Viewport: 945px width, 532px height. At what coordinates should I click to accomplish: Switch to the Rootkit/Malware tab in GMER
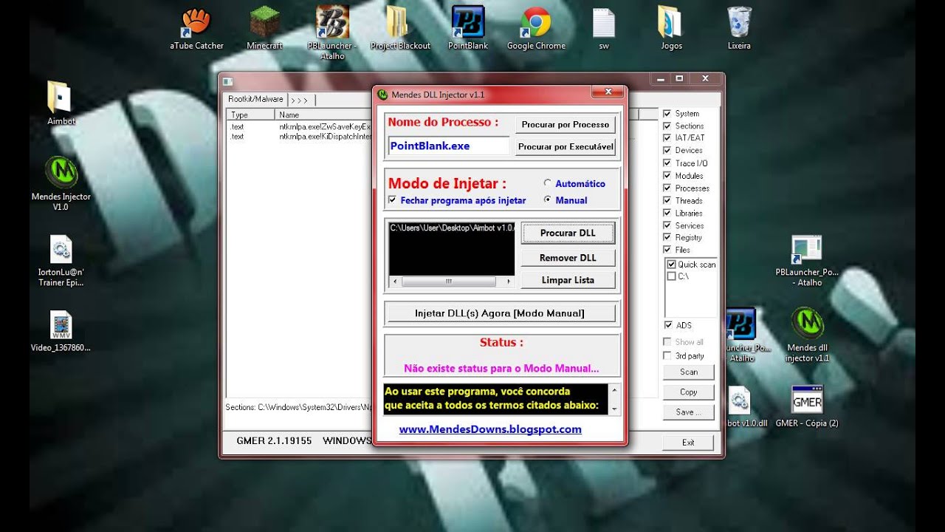coord(255,99)
